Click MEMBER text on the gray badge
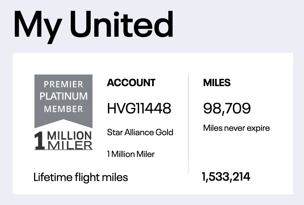 pyautogui.click(x=63, y=109)
